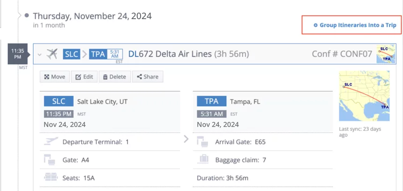Collapse the flight details chevron

39,55
